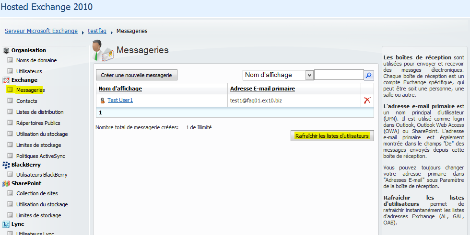
Task: Select Noms de domaine in sidebar
Action: [36, 60]
